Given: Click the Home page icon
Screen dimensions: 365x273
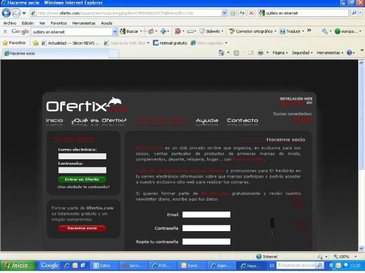Looking at the screenshot, I should [x=221, y=53].
